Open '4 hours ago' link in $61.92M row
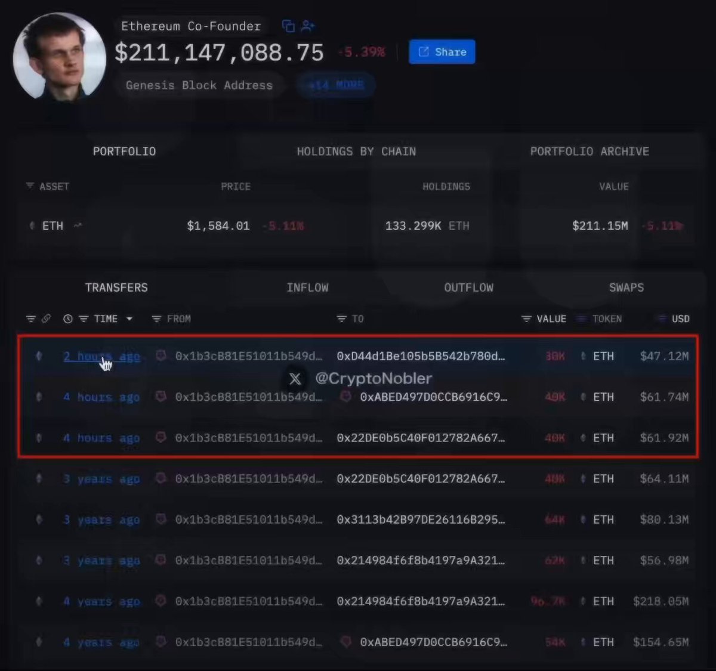 (x=101, y=438)
